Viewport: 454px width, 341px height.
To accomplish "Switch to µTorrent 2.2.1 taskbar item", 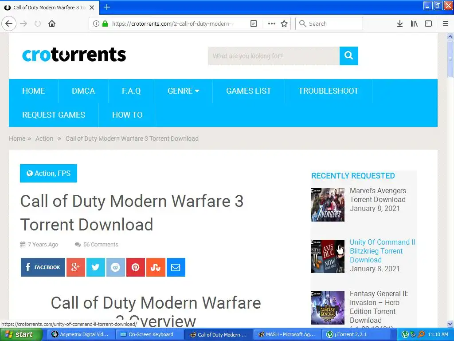I will [356, 335].
